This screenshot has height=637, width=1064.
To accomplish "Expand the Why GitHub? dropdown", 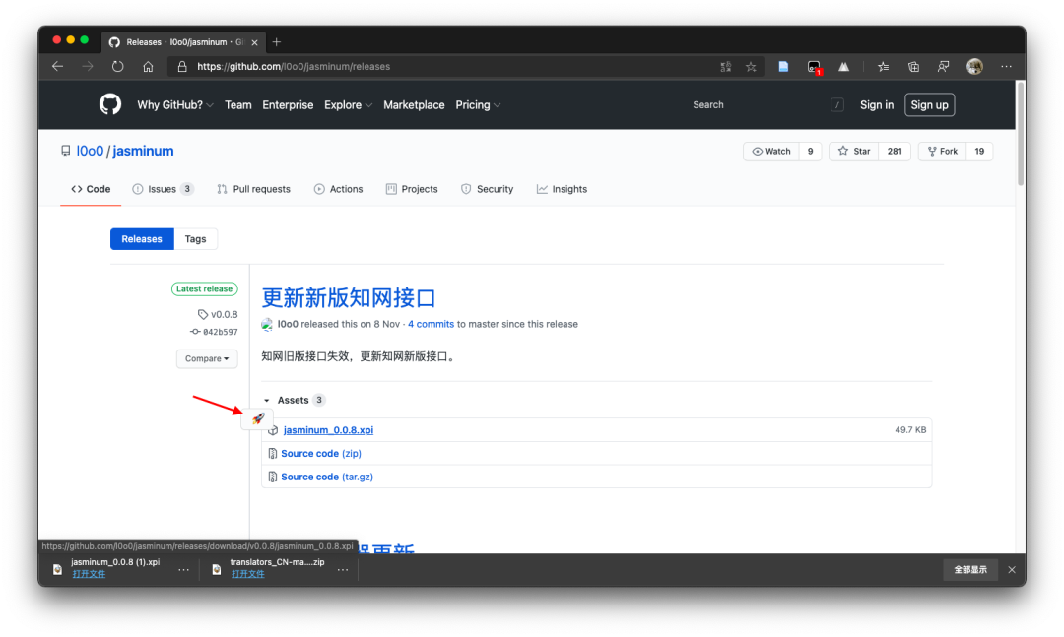I will click(175, 105).
